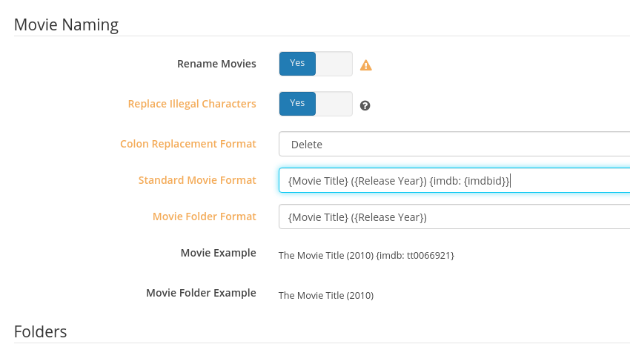
Task: Click the grey half of the Rename Movies switch
Action: pyautogui.click(x=334, y=64)
